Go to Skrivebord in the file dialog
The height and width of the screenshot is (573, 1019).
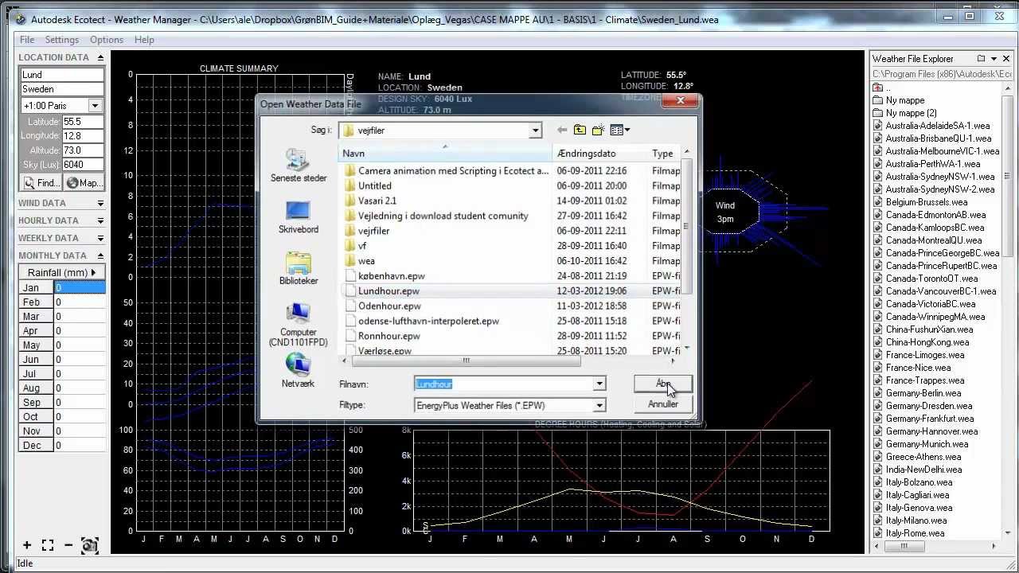pyautogui.click(x=298, y=217)
